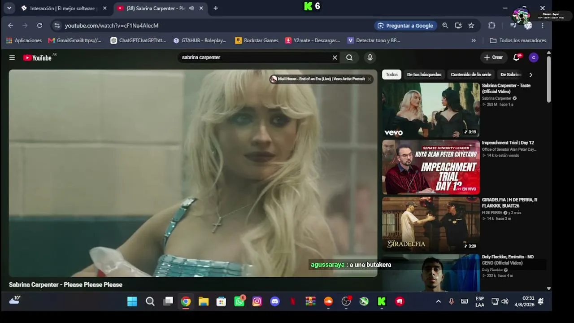Click Preguntar a Google button

click(x=405, y=26)
